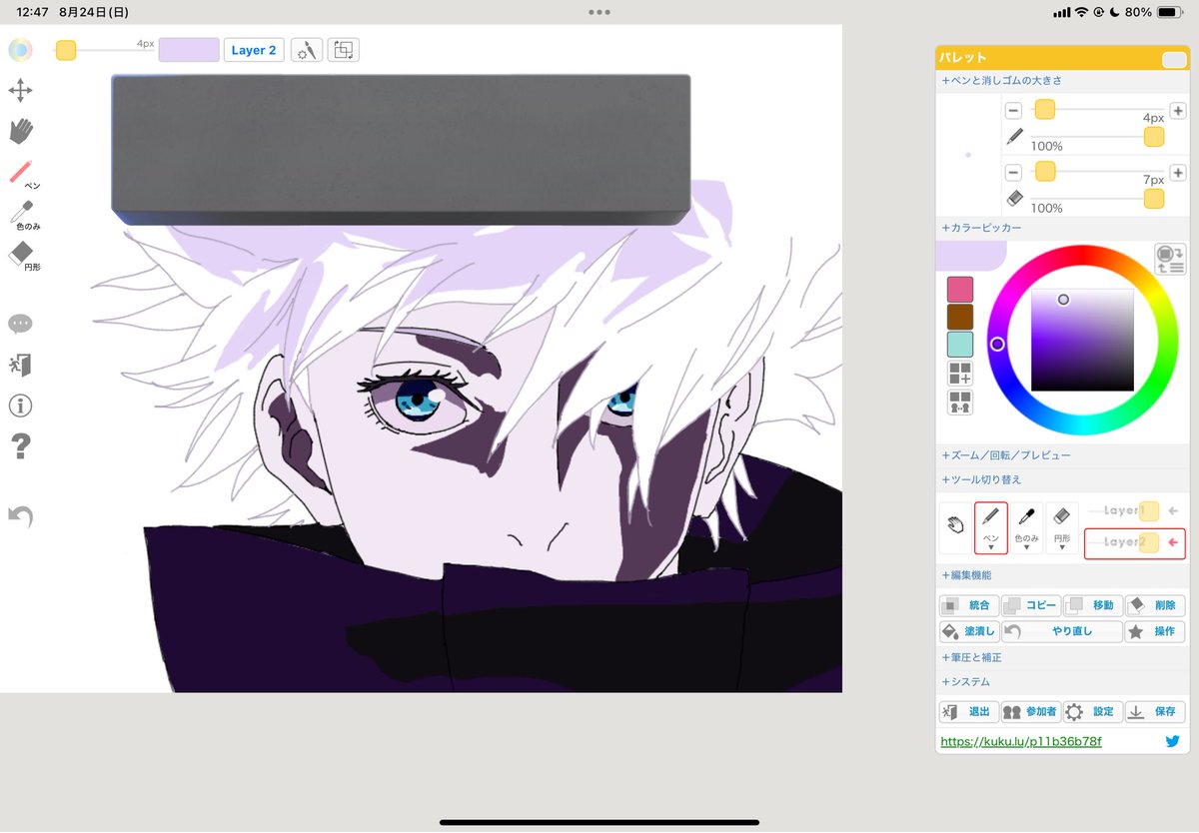
Task: Click the add swatch grid-plus icon
Action: (x=960, y=374)
